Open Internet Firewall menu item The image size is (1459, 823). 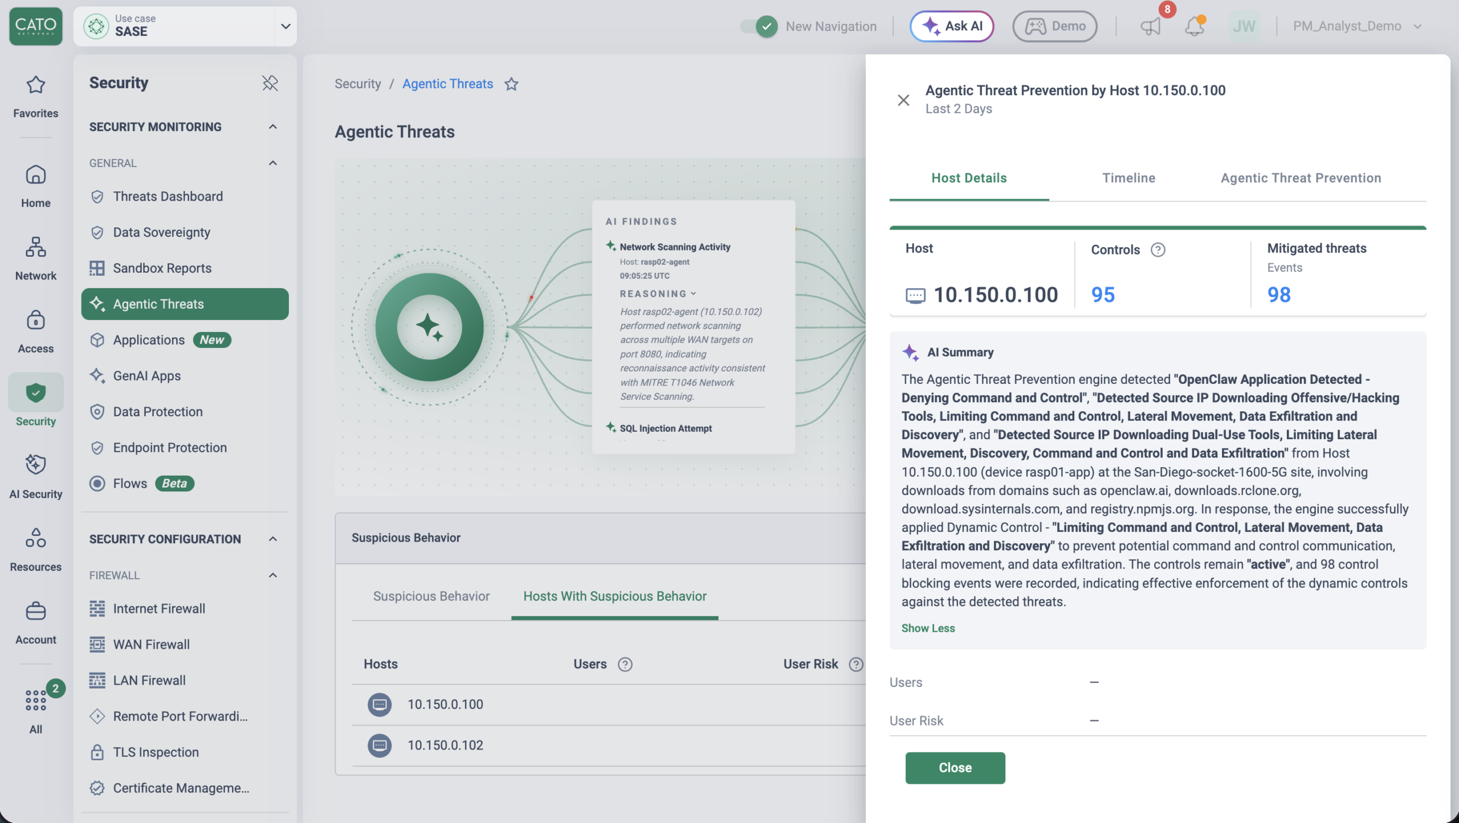[185, 609]
